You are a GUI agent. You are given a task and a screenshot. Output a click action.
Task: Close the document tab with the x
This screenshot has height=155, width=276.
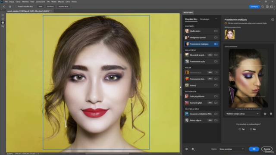coord(52,11)
